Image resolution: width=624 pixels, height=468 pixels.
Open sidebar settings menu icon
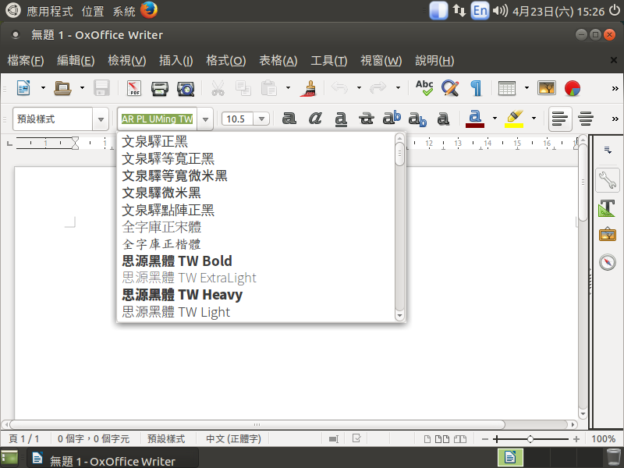608,150
